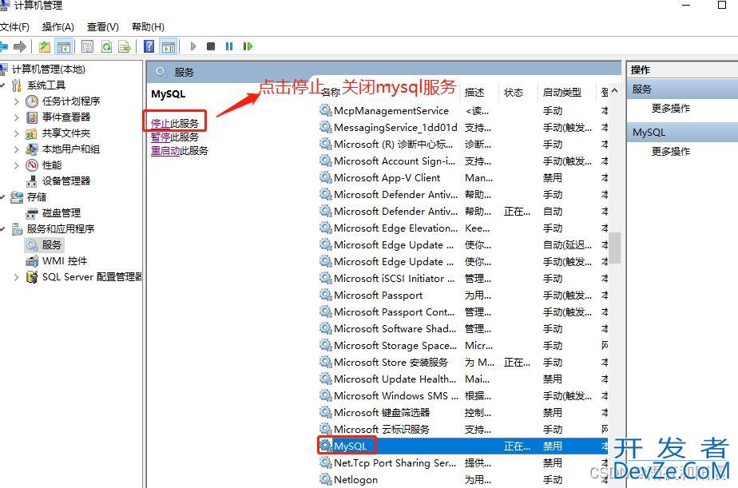Select the Microsoft Edge Elevation service
The image size is (738, 488).
(463, 228)
